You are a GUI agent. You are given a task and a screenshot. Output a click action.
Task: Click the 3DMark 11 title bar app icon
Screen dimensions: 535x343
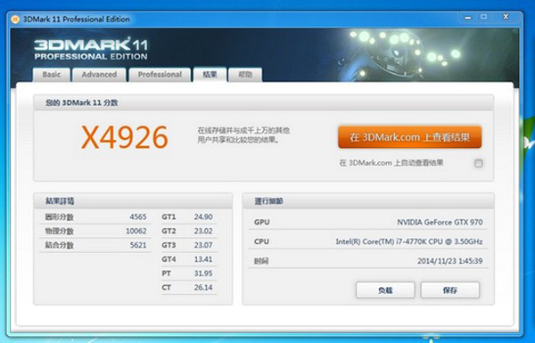15,20
